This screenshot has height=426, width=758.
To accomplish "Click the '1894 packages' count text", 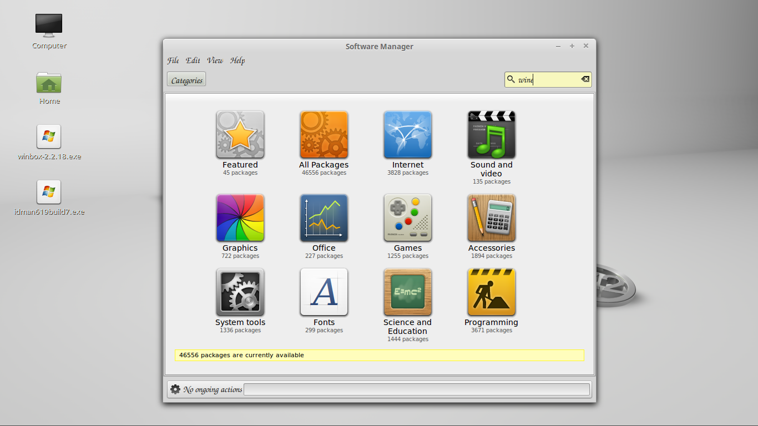I will click(492, 256).
